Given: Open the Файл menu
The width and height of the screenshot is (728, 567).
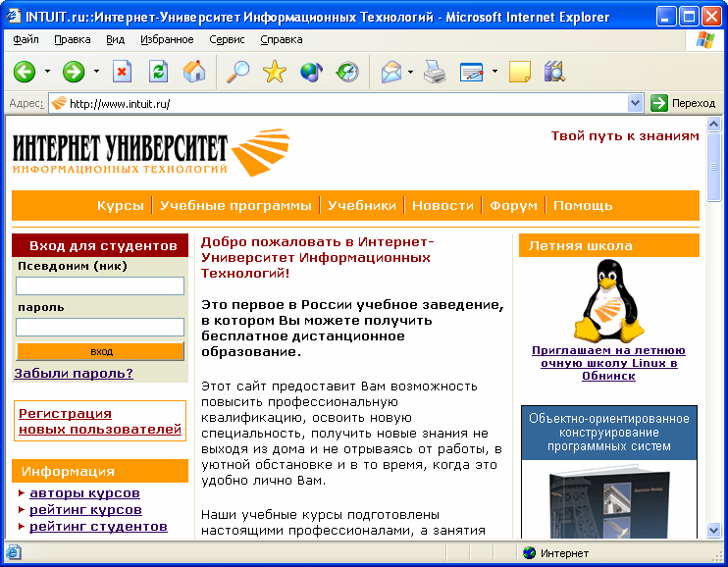Looking at the screenshot, I should coord(26,39).
